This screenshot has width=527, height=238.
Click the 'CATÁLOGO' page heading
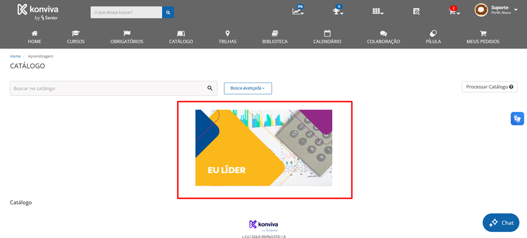(x=27, y=66)
